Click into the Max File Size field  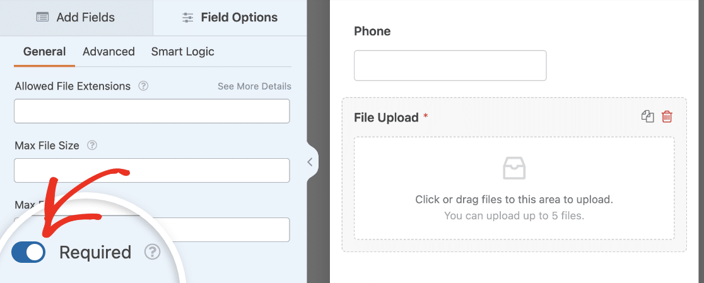(152, 170)
